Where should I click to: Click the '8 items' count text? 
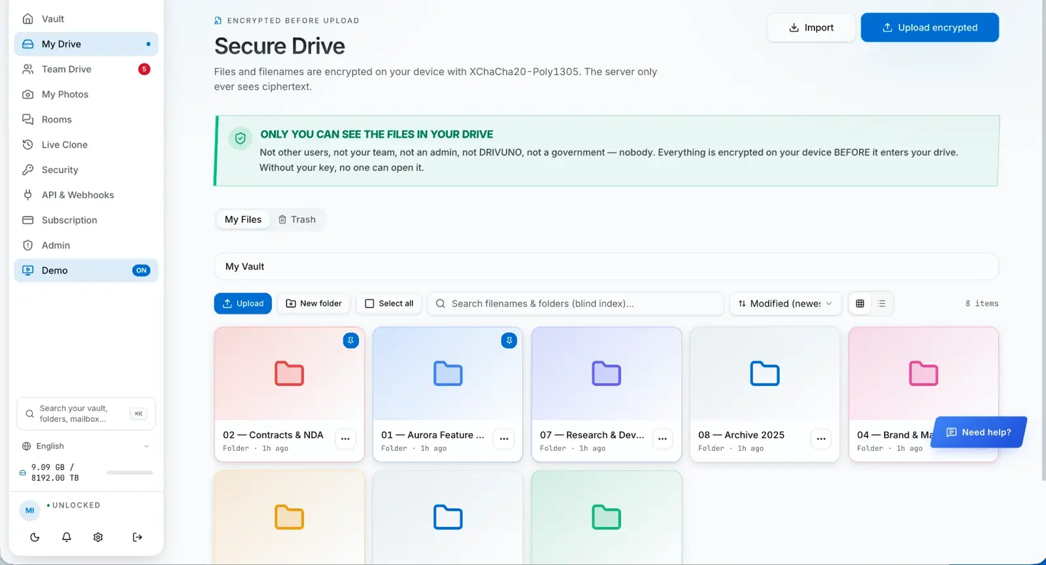pos(982,304)
